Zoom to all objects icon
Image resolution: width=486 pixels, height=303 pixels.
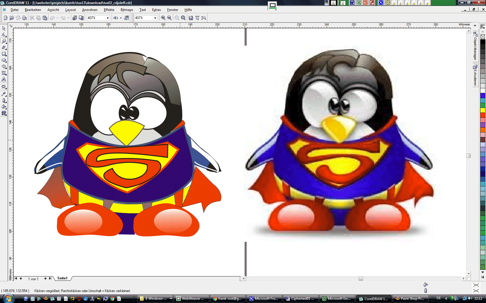183,18
